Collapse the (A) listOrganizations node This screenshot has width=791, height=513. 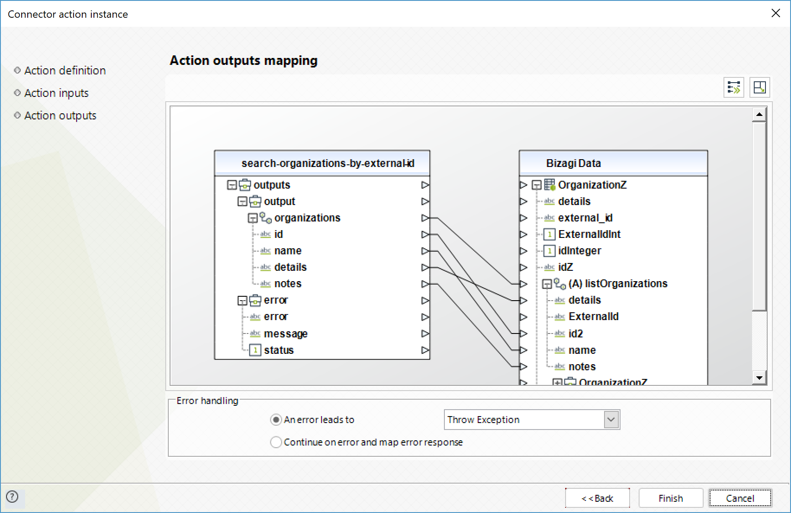click(547, 284)
